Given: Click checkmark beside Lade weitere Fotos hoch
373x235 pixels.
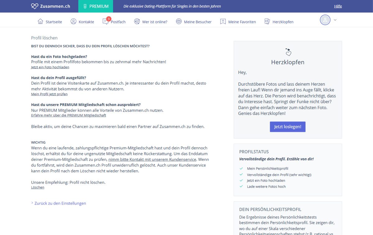Looking at the screenshot, I should pyautogui.click(x=241, y=186).
